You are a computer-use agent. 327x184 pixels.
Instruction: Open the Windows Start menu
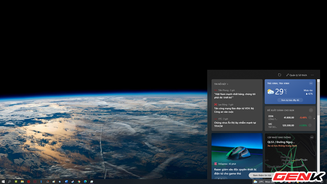click(3, 182)
